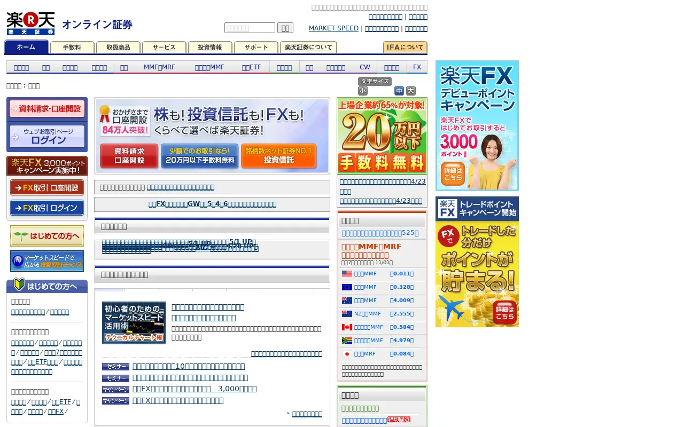The width and height of the screenshot is (684, 427).
Task: Set font size to medium (中)
Action: (399, 91)
